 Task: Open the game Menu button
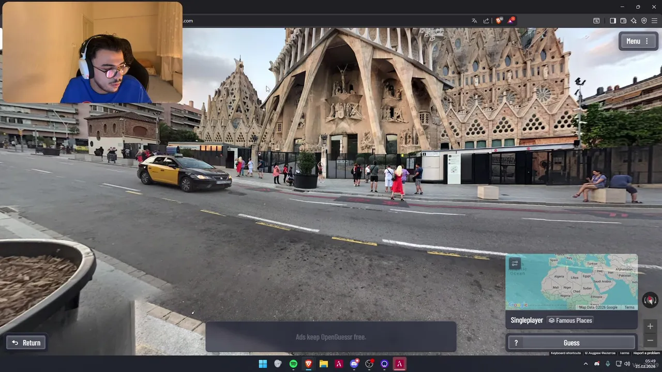[638, 41]
